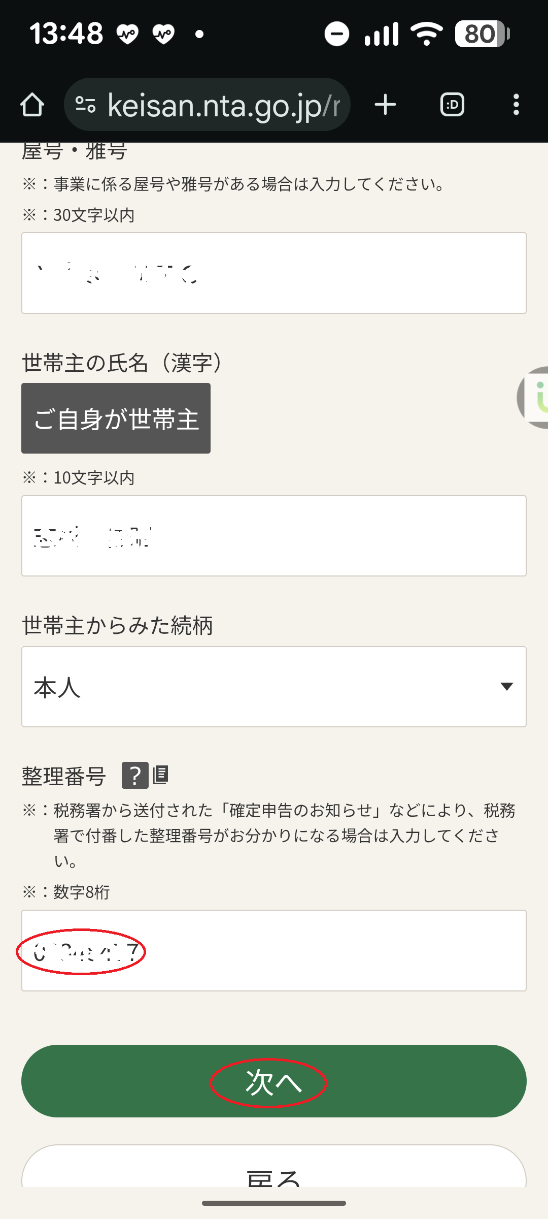Open Chrome three-dot overflow menu
The image size is (548, 1219).
(x=516, y=105)
